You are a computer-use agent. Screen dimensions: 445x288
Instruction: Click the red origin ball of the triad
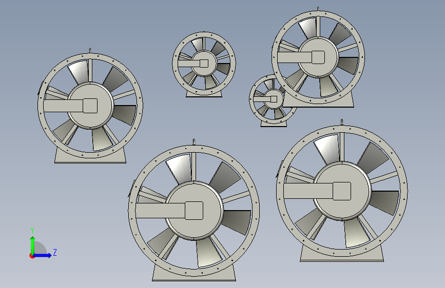pos(32,256)
